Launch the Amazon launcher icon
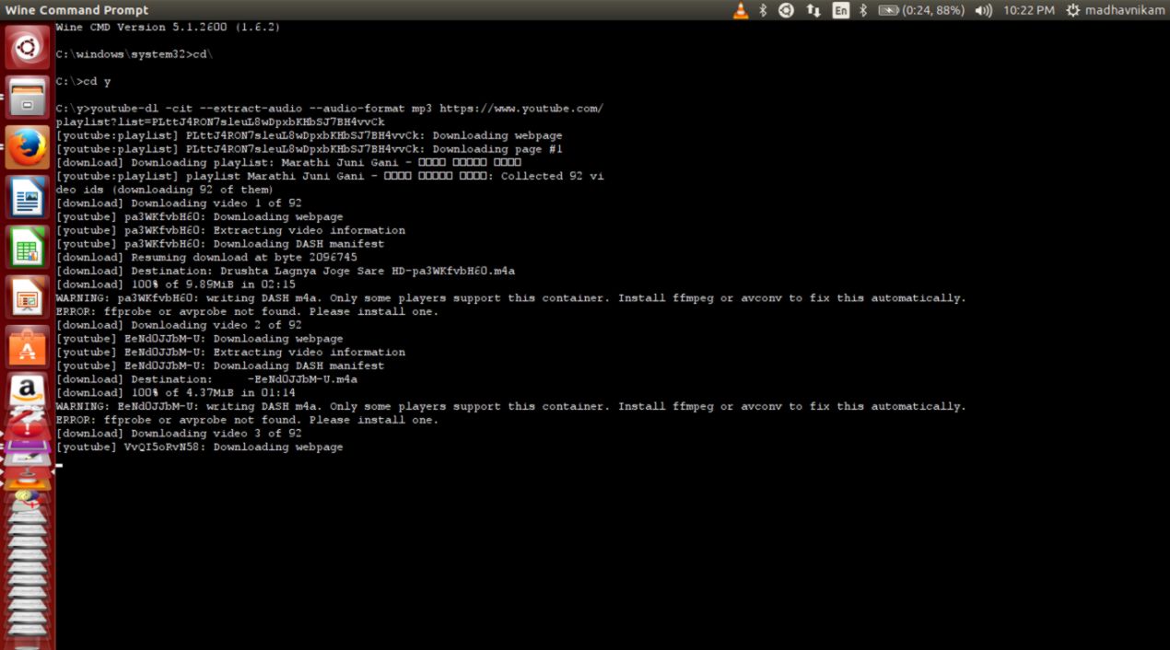1170x650 pixels. (26, 387)
